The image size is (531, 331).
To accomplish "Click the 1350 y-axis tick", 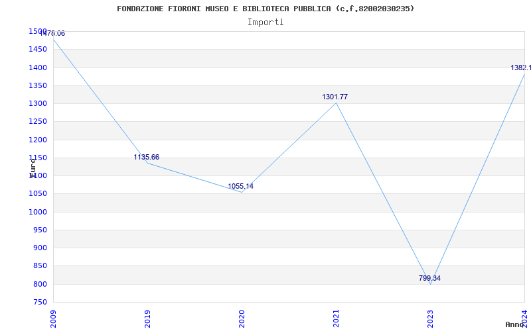I will click(38, 86).
